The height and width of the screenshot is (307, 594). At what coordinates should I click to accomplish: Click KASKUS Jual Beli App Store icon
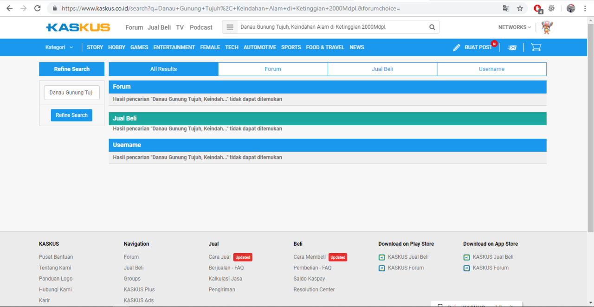pyautogui.click(x=467, y=257)
